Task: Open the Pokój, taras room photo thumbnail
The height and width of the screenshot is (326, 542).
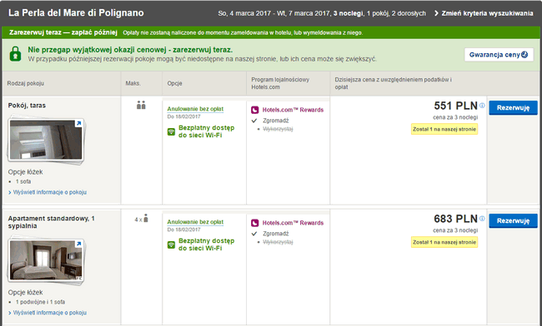Action: (x=46, y=141)
